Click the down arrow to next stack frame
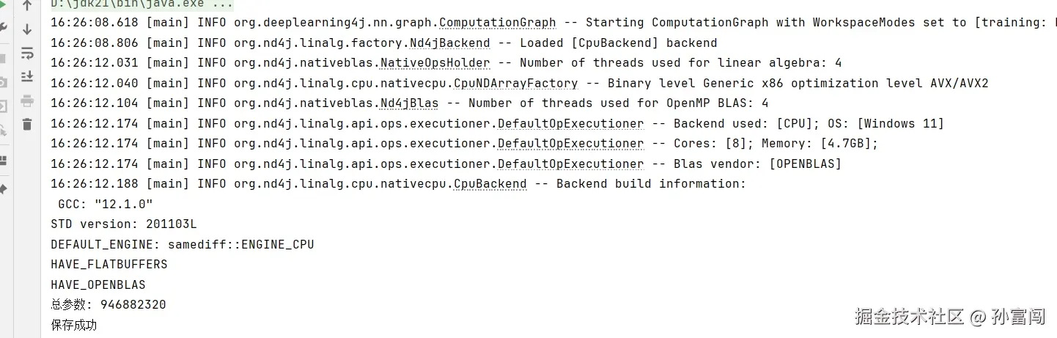 pos(27,29)
